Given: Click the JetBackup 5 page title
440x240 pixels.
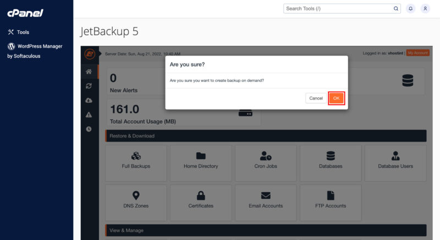Looking at the screenshot, I should coord(109,31).
